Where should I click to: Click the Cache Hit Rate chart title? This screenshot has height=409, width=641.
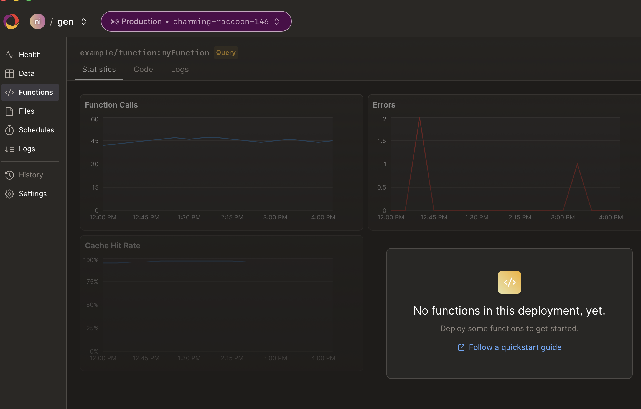tap(113, 246)
